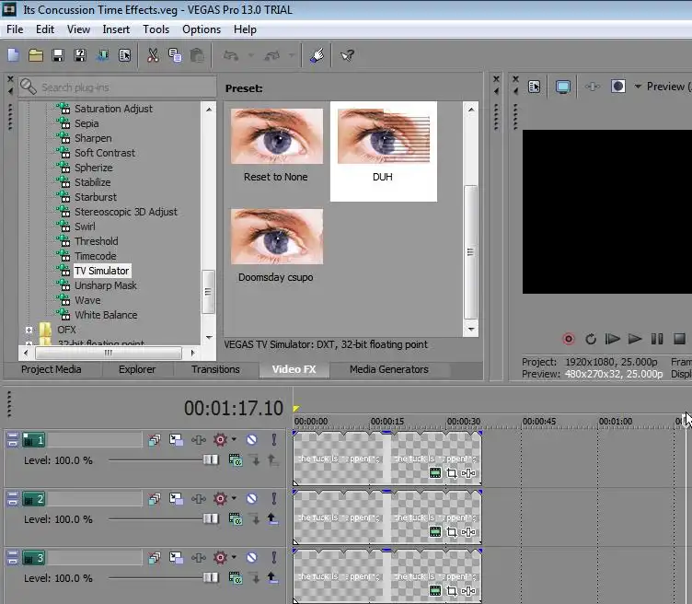Click Play From Start in preview

pos(612,339)
